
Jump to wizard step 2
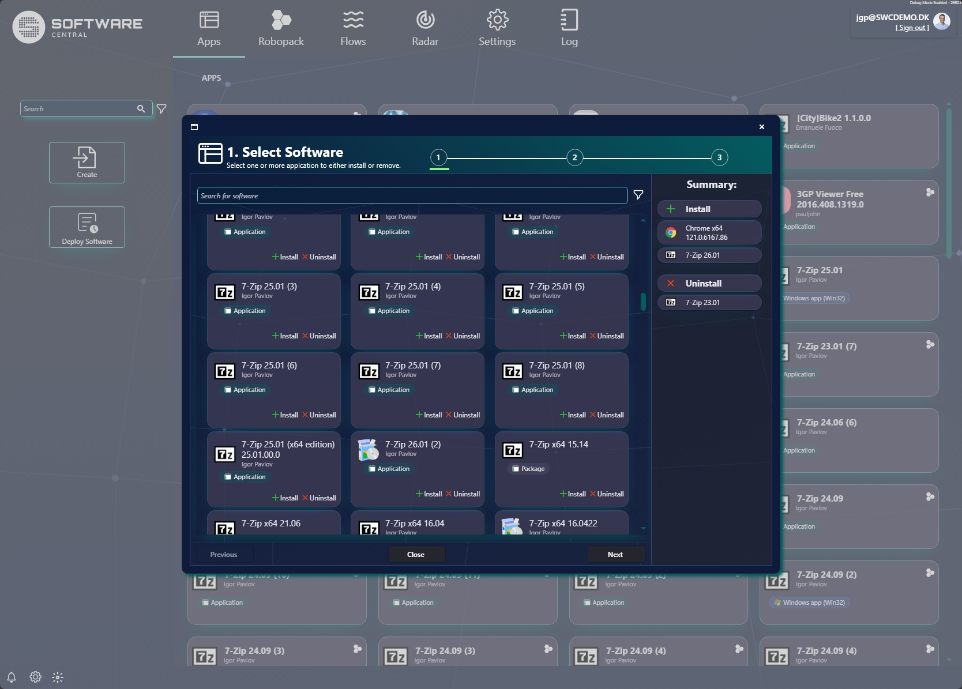[574, 157]
